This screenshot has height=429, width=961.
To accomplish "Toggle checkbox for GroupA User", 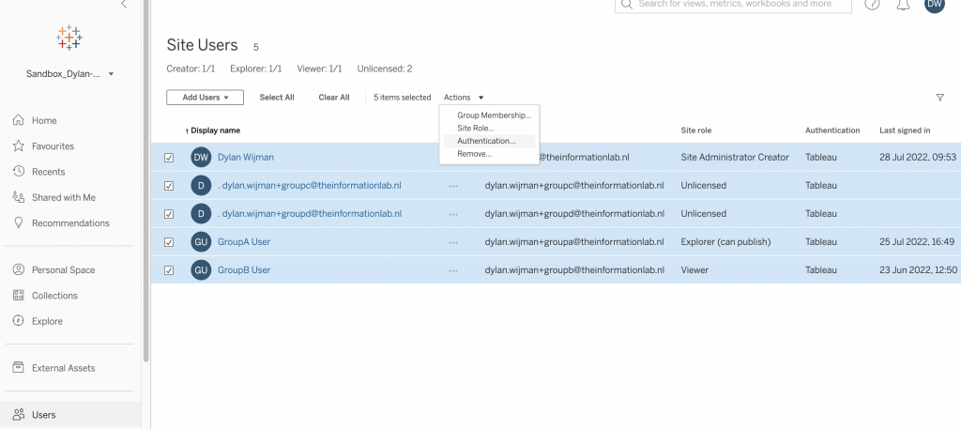I will [169, 242].
